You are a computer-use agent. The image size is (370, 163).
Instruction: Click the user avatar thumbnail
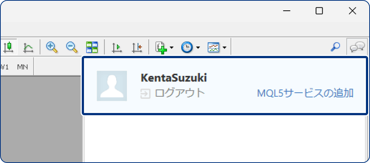112,86
